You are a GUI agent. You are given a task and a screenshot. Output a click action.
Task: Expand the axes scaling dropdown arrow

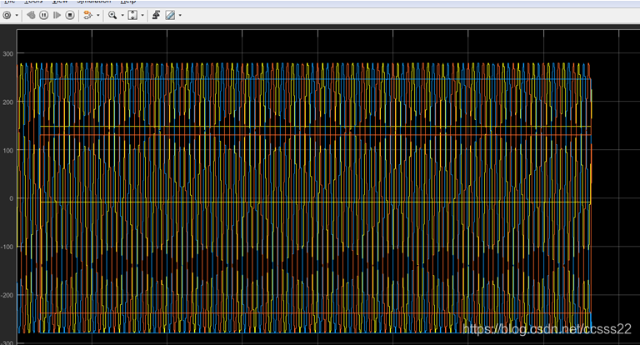tap(142, 16)
